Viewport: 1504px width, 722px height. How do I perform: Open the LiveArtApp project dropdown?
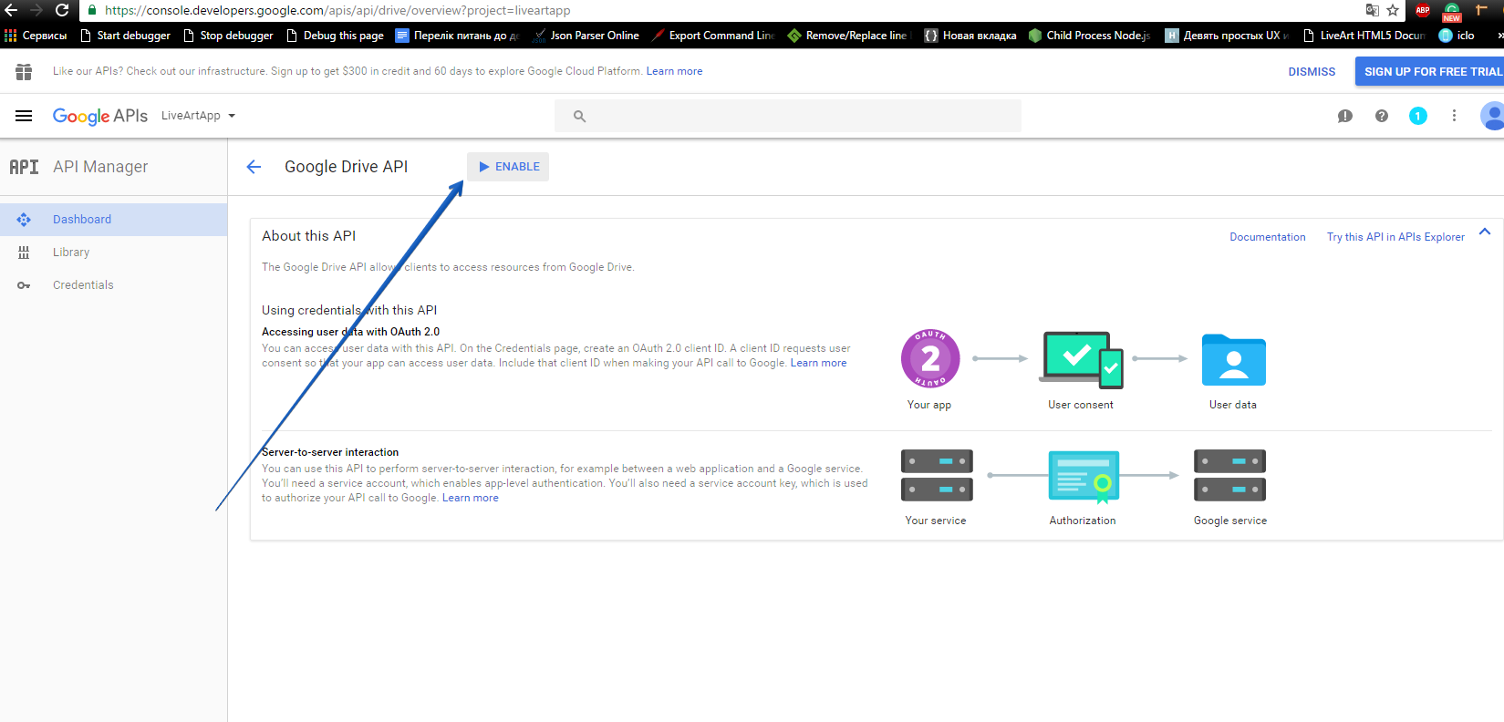(198, 116)
